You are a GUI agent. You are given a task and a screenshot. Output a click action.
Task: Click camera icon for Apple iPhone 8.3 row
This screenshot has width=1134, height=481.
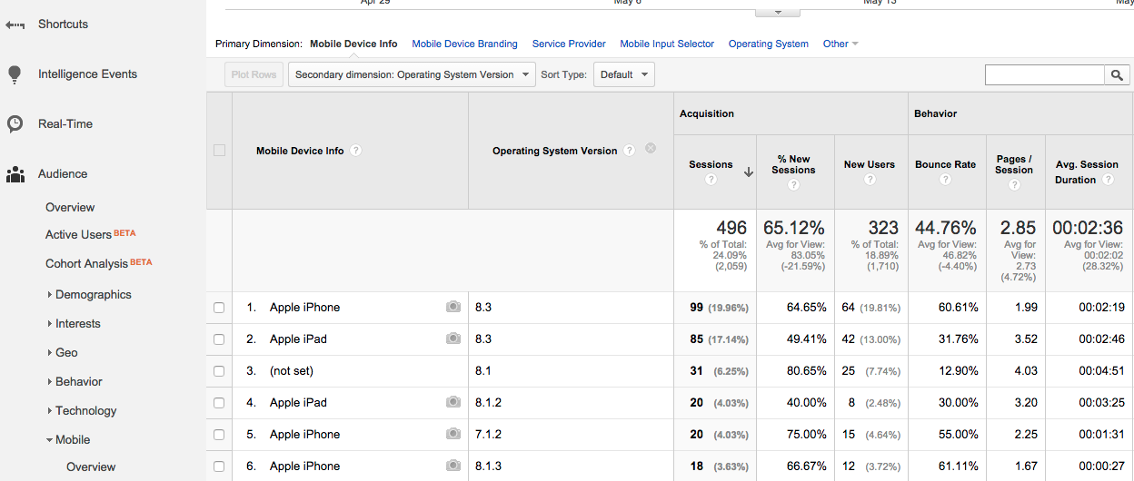click(453, 308)
